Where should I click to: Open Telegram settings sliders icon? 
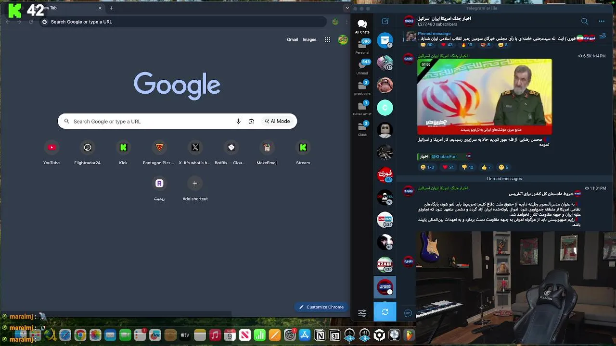362,313
